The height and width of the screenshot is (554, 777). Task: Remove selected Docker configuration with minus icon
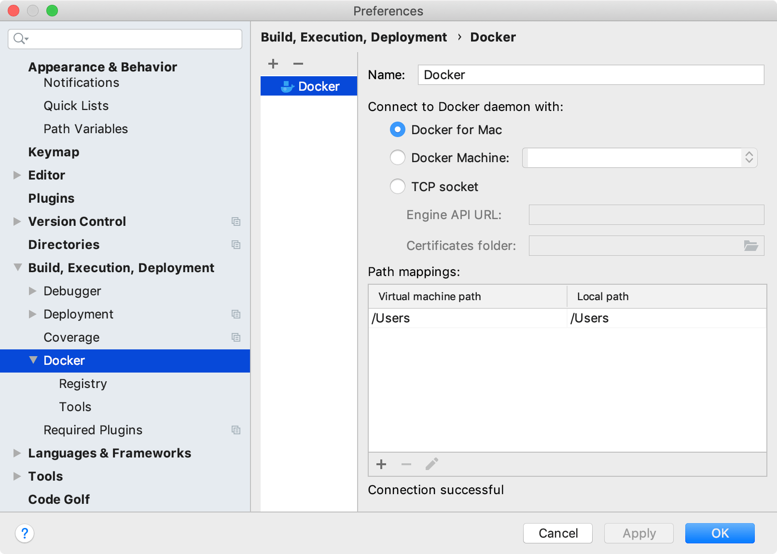tap(298, 64)
